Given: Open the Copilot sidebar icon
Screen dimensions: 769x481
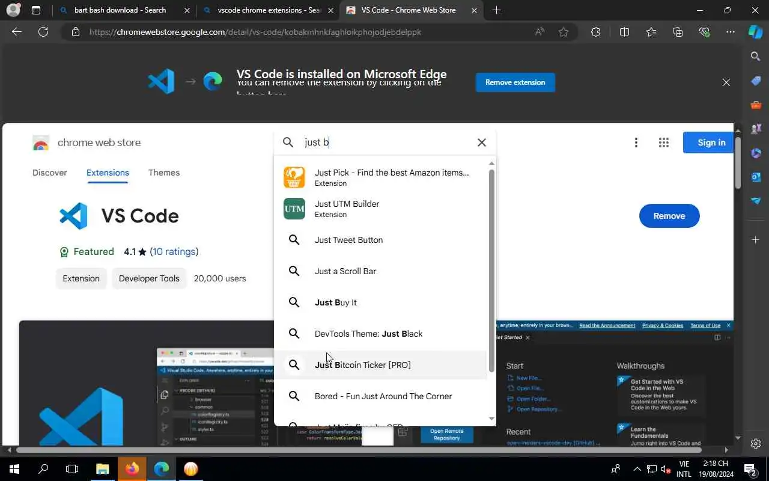Looking at the screenshot, I should tap(756, 32).
